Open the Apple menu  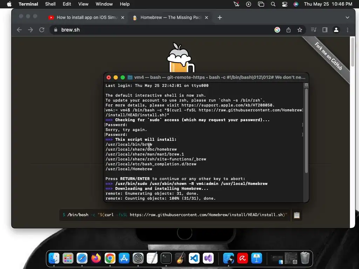[x=9, y=4]
